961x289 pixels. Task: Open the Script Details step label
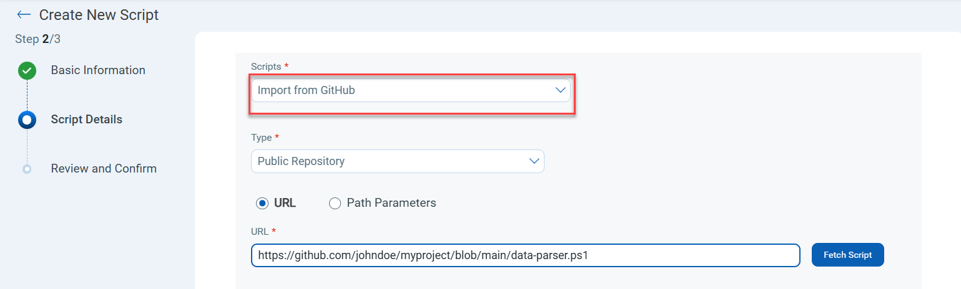click(86, 120)
